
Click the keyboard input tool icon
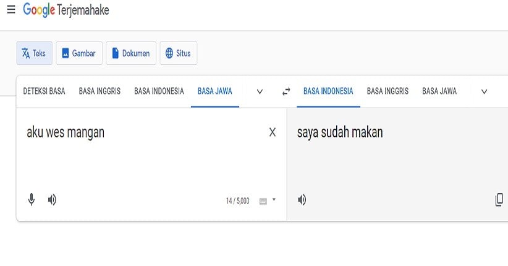[x=263, y=201]
